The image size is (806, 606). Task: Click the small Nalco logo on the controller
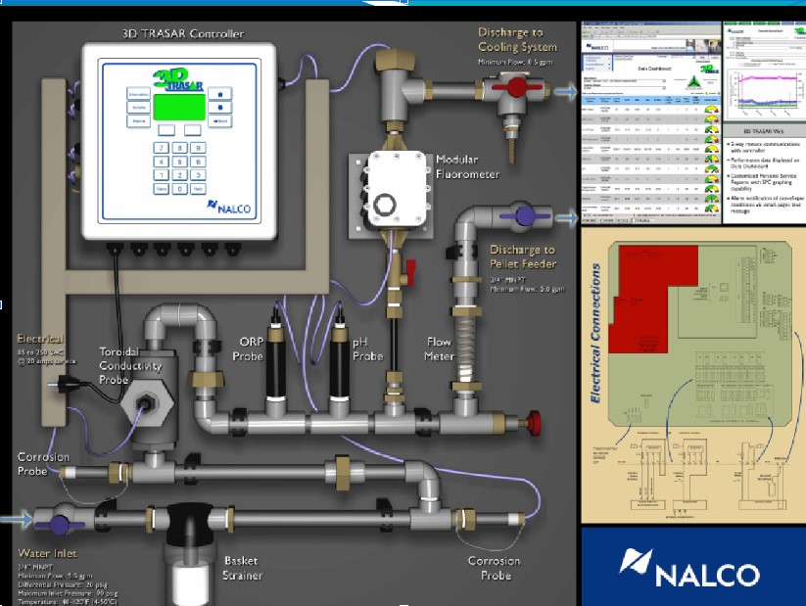tap(229, 208)
